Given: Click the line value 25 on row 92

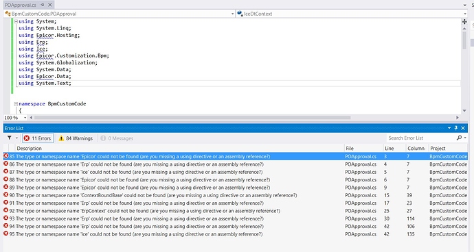Looking at the screenshot, I should coord(387,211).
